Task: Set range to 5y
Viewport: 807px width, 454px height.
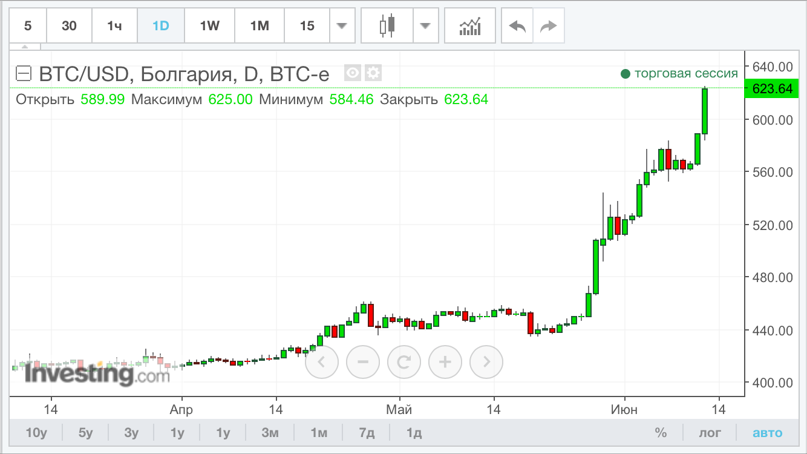Action: [86, 433]
